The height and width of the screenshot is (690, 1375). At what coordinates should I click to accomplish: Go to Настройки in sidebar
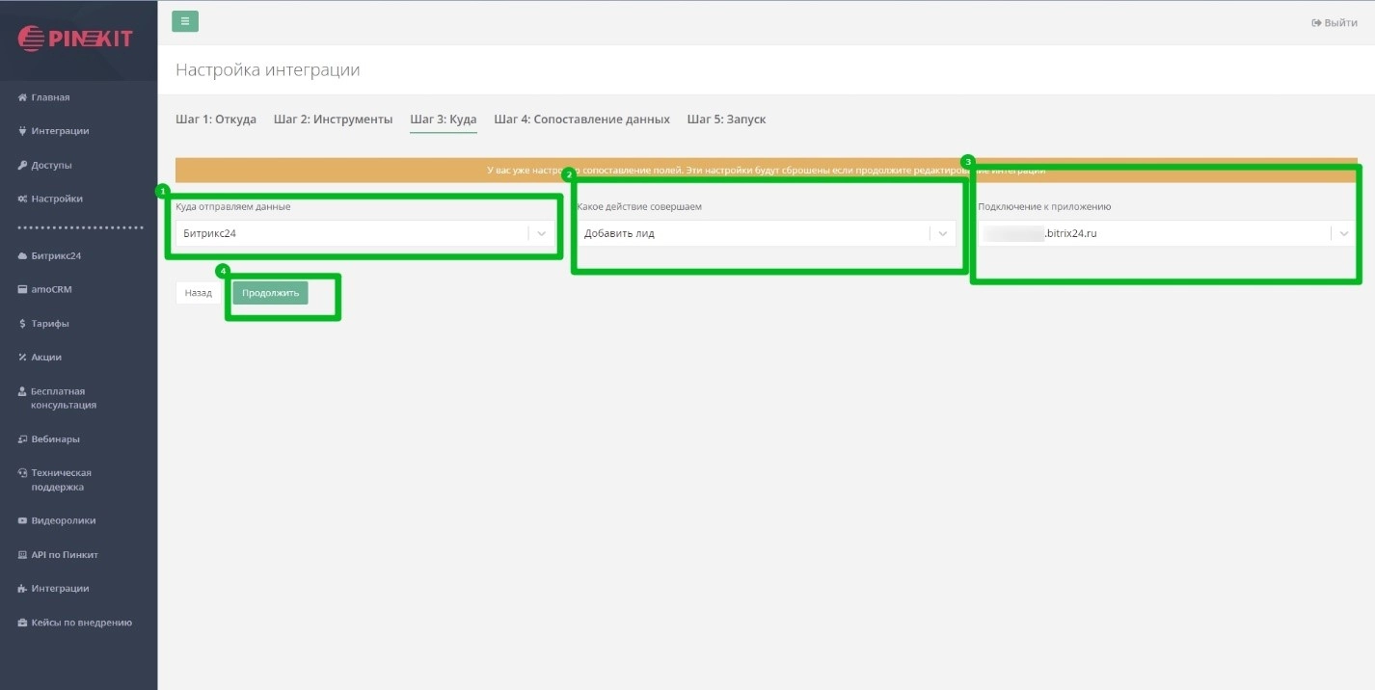coord(56,199)
